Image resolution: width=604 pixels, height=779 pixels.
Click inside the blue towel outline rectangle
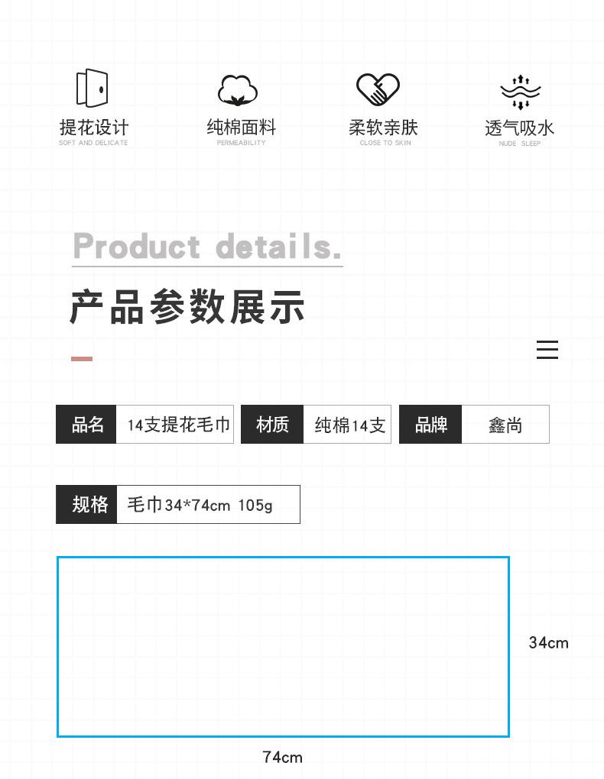[x=283, y=647]
